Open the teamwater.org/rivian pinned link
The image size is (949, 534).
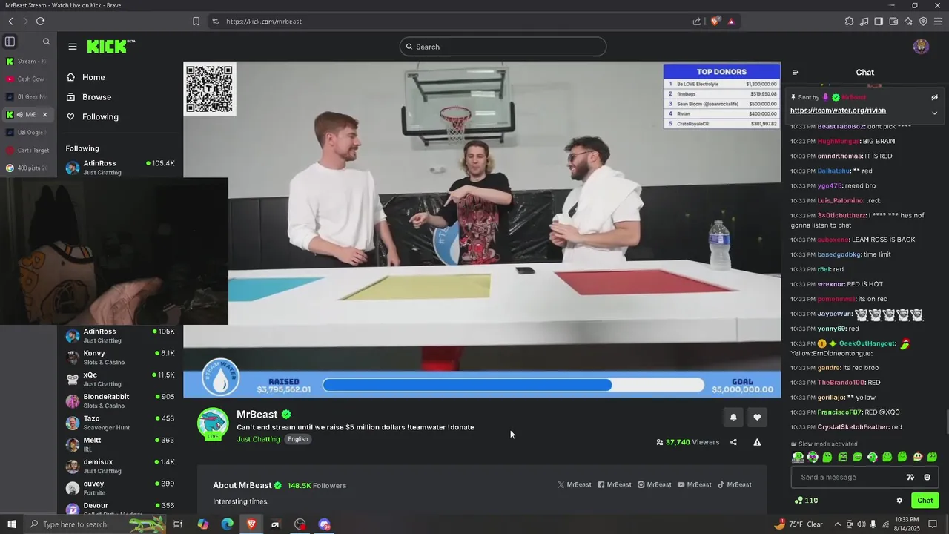[x=838, y=111]
